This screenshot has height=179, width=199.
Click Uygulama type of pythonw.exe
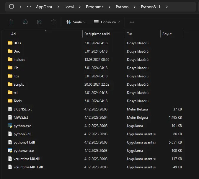point(135,151)
